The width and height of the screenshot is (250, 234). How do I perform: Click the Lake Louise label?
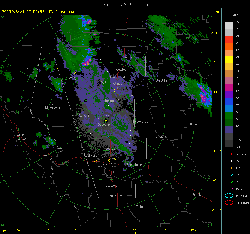[21, 137]
